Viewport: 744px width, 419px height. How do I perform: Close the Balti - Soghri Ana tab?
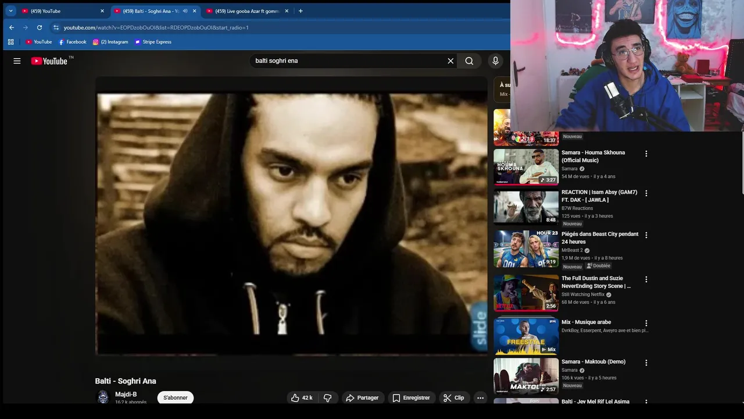[x=194, y=11]
